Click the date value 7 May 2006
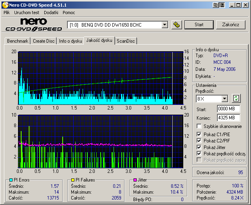 click(x=224, y=69)
